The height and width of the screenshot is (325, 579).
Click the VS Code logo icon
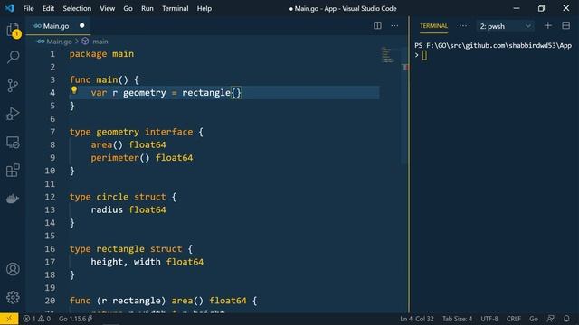click(10, 8)
